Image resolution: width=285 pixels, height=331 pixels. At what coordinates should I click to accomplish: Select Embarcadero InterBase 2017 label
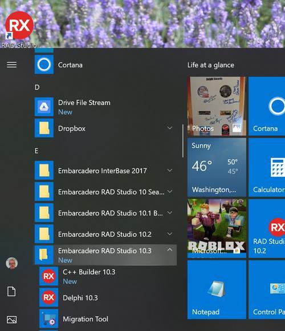tap(103, 171)
